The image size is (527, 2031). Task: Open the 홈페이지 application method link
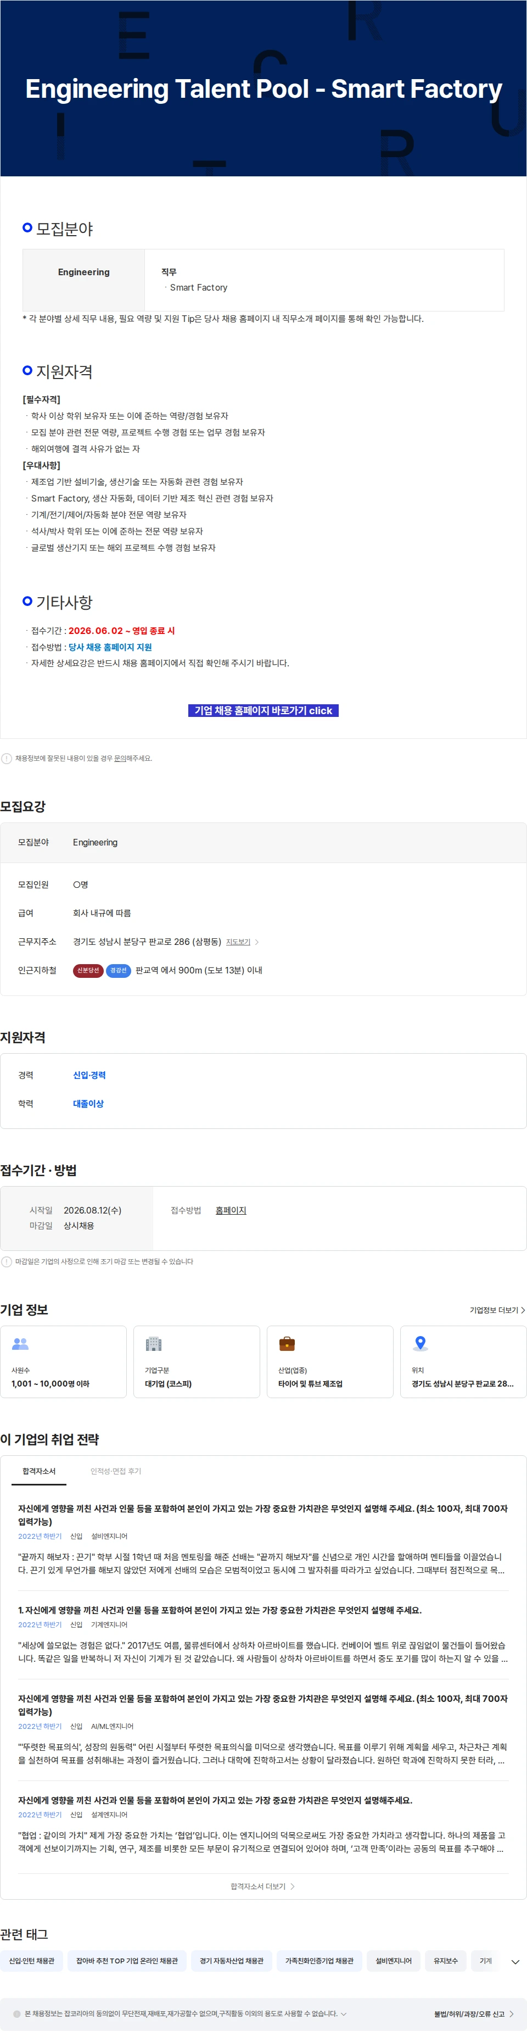(231, 1210)
